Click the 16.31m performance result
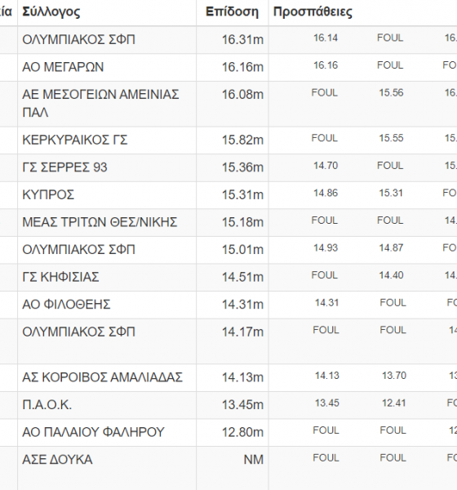Viewport: 457px width, 490px height. pyautogui.click(x=242, y=40)
